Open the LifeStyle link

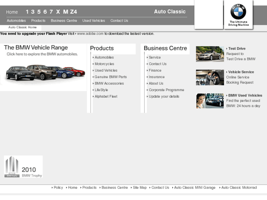tap(101, 90)
